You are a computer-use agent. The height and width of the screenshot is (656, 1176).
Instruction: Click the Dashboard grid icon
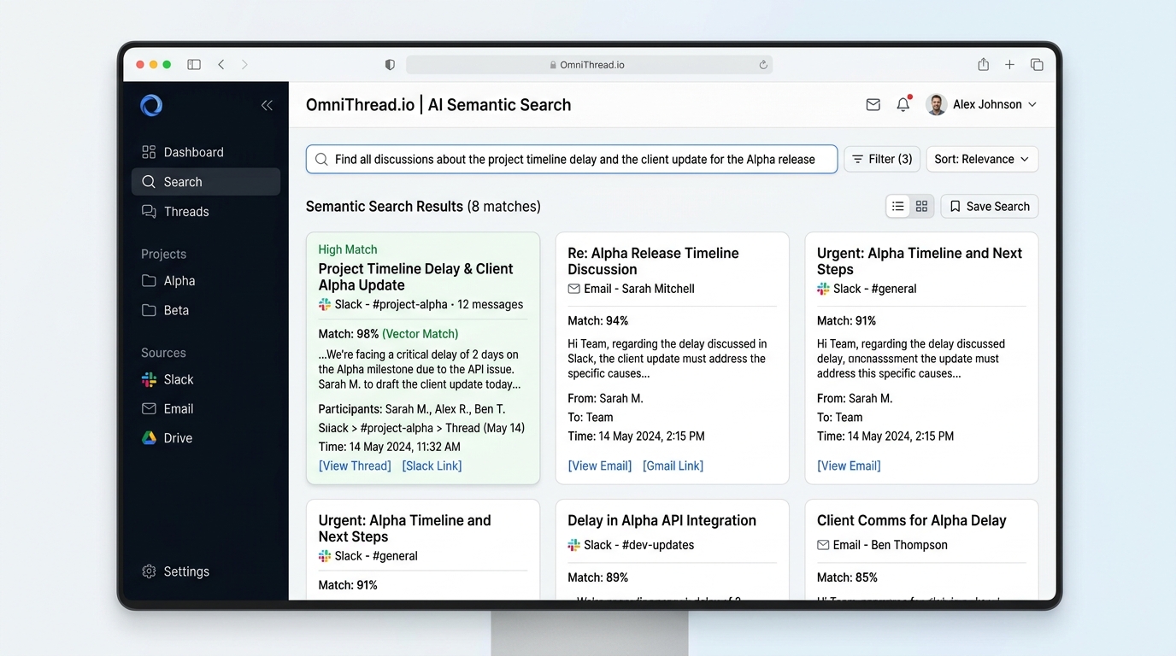coord(149,152)
